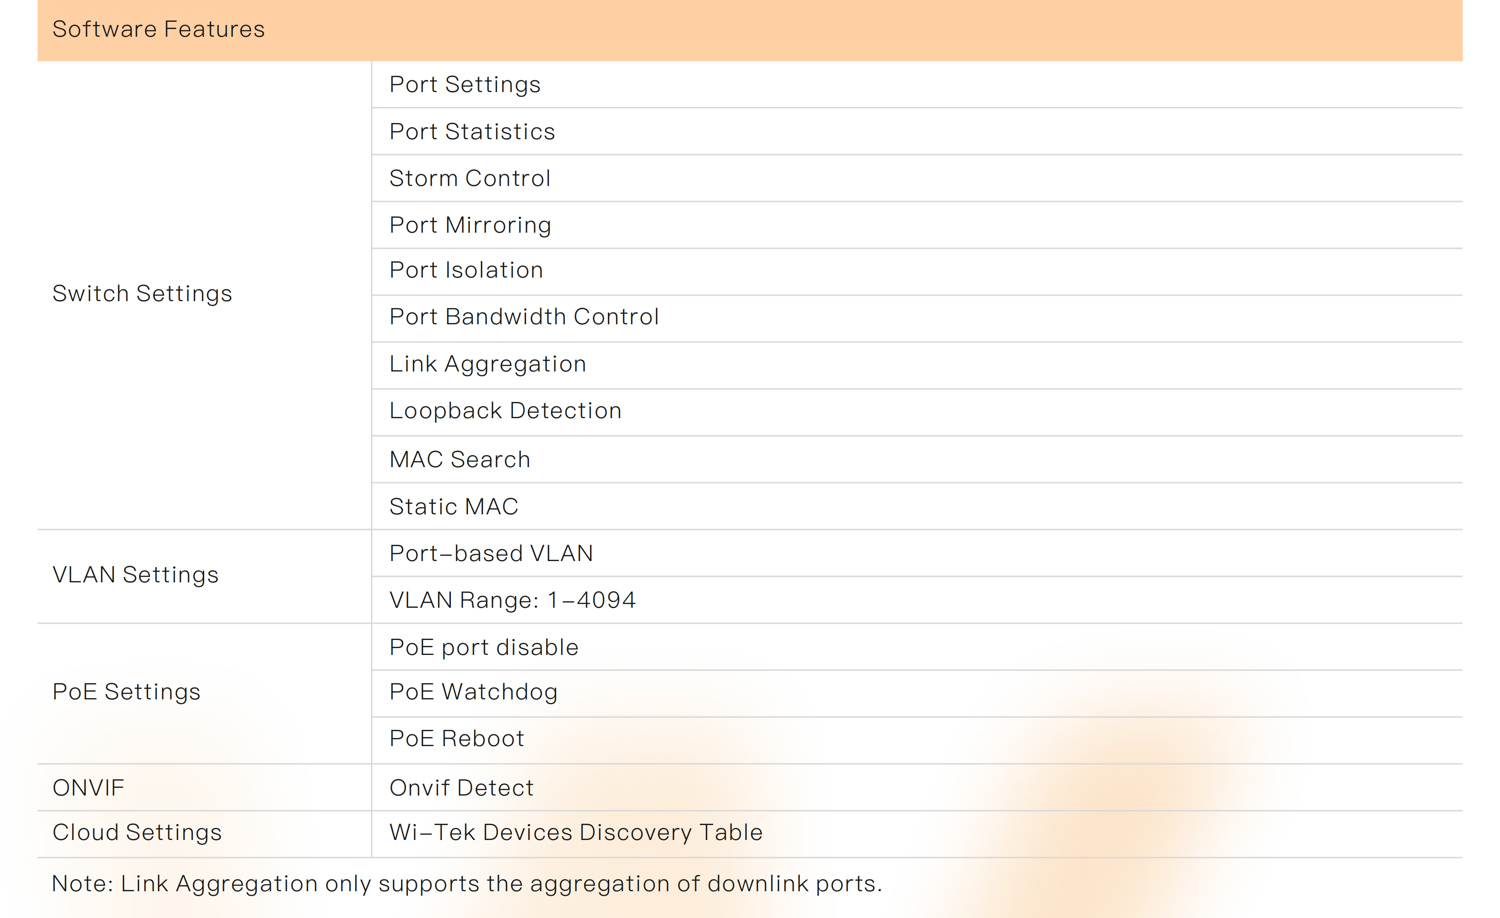Select the Loopback Detection entry

[505, 411]
